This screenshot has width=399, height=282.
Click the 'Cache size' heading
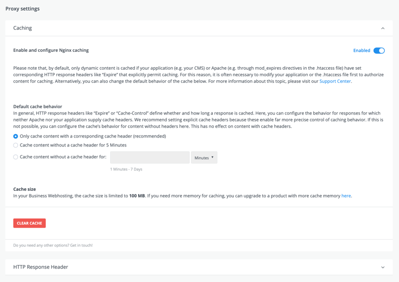click(x=24, y=189)
